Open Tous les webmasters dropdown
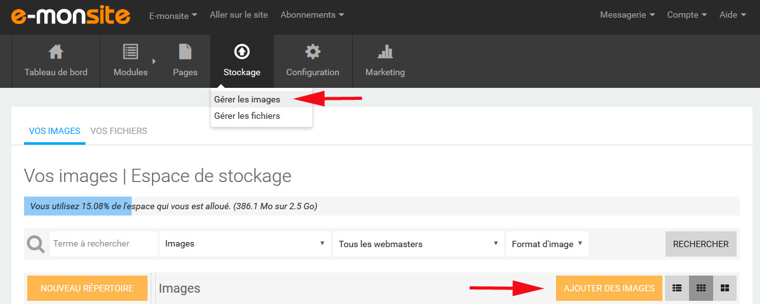The image size is (760, 304). tap(418, 244)
